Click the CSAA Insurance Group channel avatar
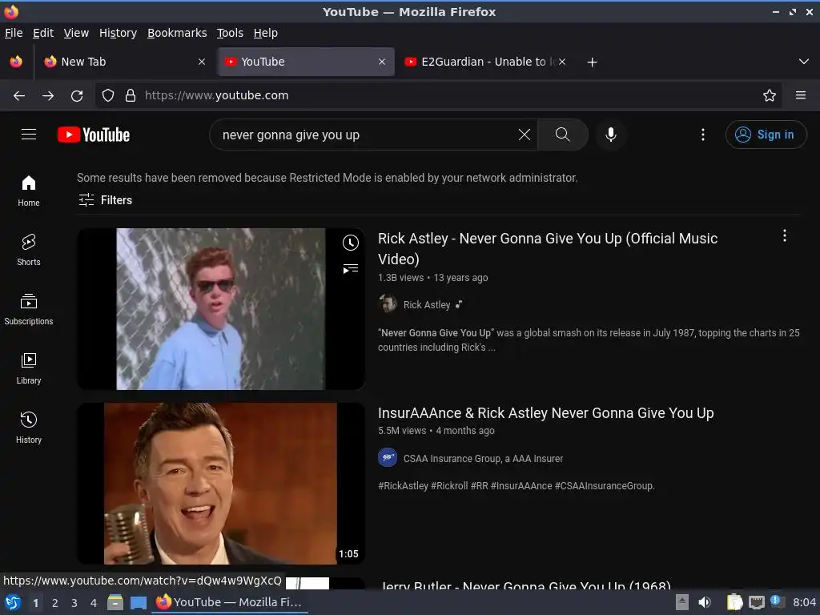 coord(388,458)
